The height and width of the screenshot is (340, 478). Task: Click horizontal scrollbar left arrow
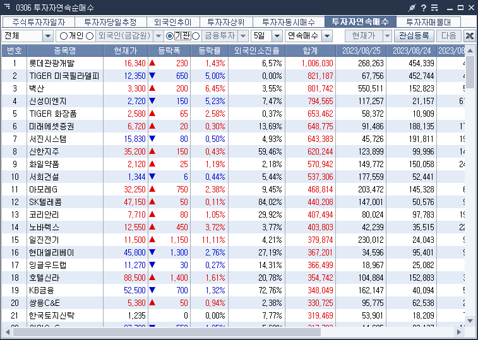(8, 332)
